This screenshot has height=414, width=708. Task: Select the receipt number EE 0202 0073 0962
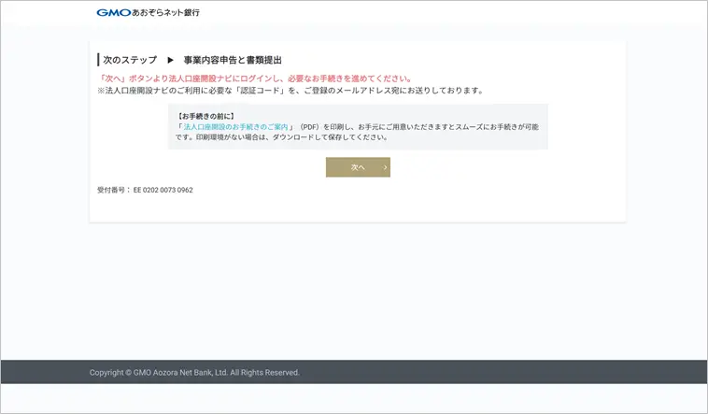pos(163,190)
